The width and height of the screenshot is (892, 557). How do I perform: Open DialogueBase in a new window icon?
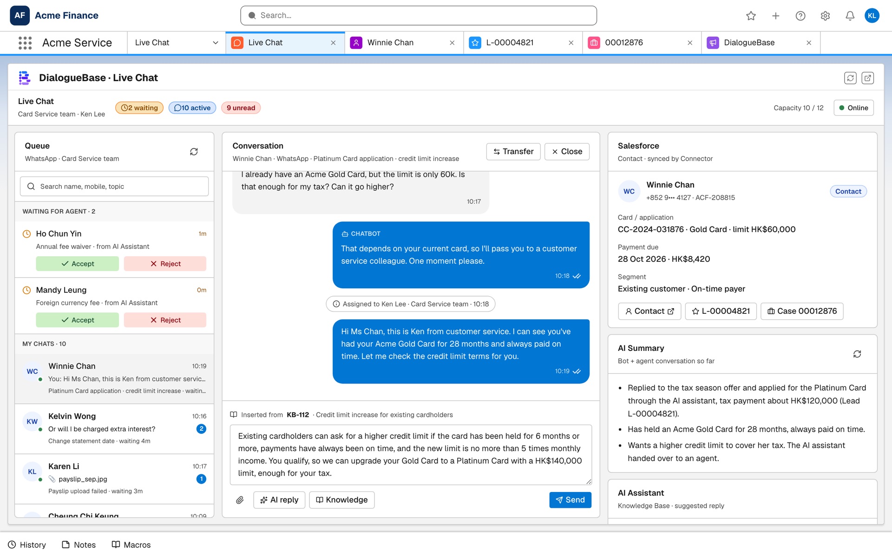(x=867, y=78)
